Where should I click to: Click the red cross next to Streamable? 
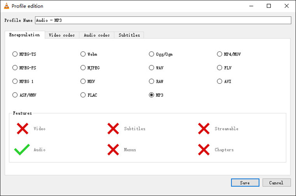point(204,129)
